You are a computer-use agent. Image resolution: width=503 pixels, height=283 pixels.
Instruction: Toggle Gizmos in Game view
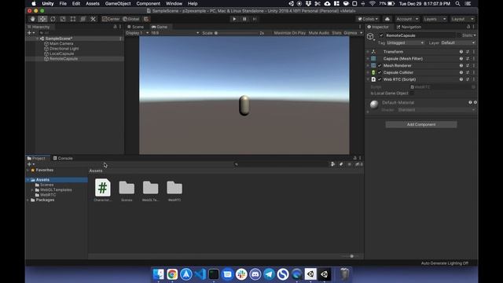(x=351, y=33)
